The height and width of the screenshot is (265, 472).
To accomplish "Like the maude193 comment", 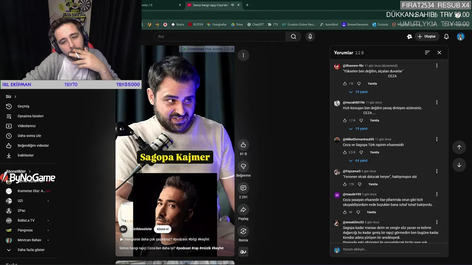I will [x=345, y=212].
